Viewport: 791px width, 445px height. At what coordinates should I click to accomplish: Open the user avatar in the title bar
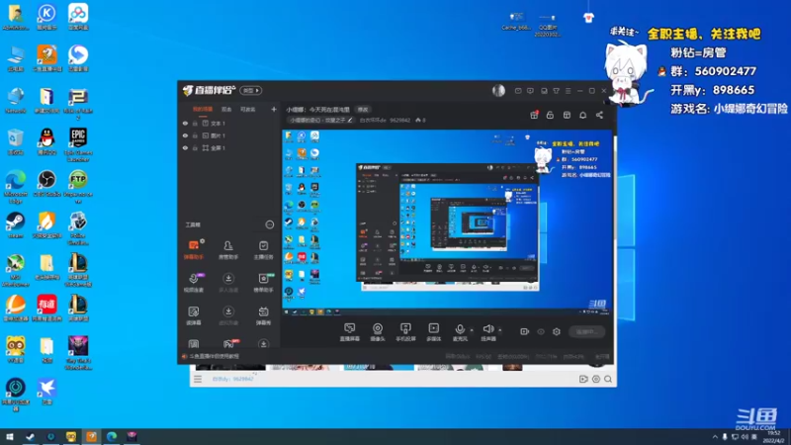[x=498, y=90]
